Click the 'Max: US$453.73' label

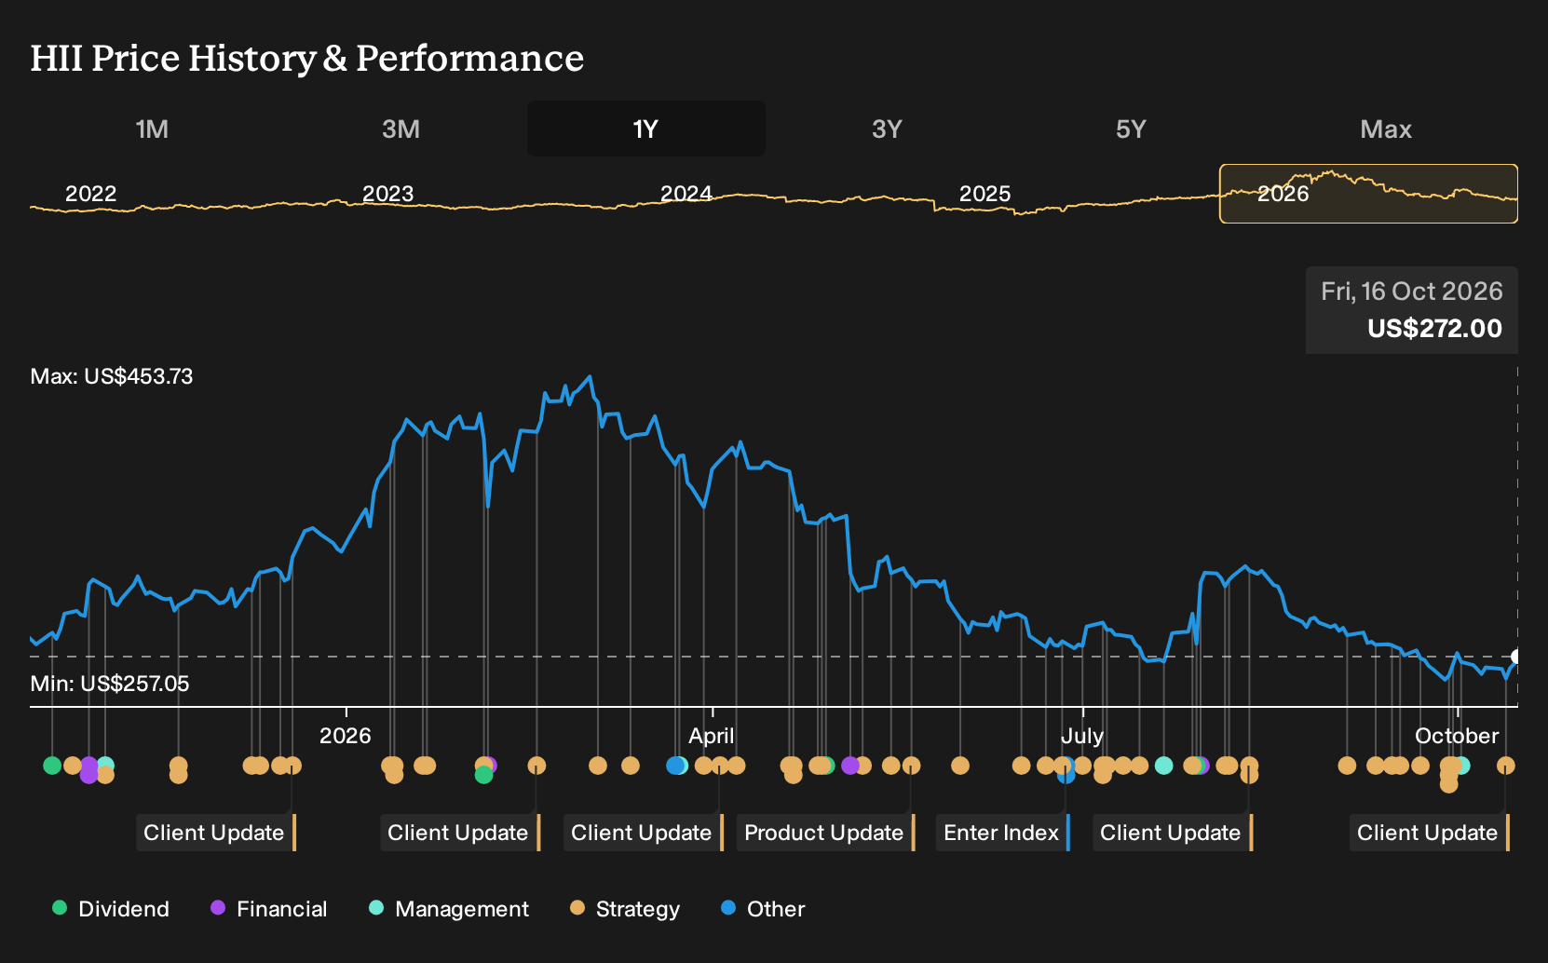[x=112, y=376]
